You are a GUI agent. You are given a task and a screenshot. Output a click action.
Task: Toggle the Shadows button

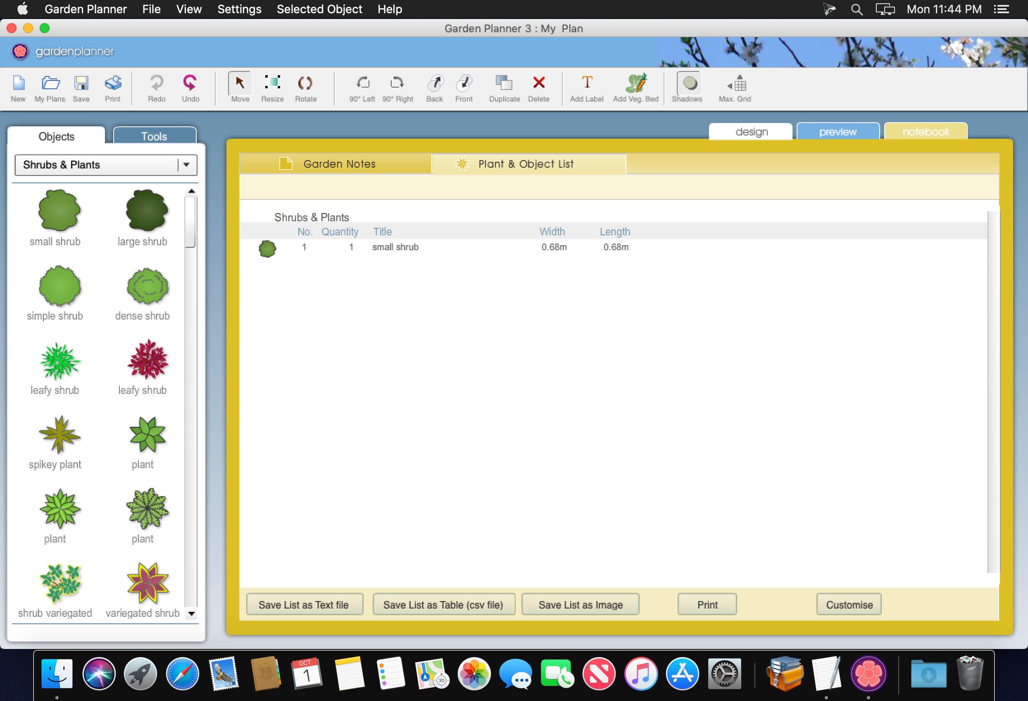click(x=689, y=83)
